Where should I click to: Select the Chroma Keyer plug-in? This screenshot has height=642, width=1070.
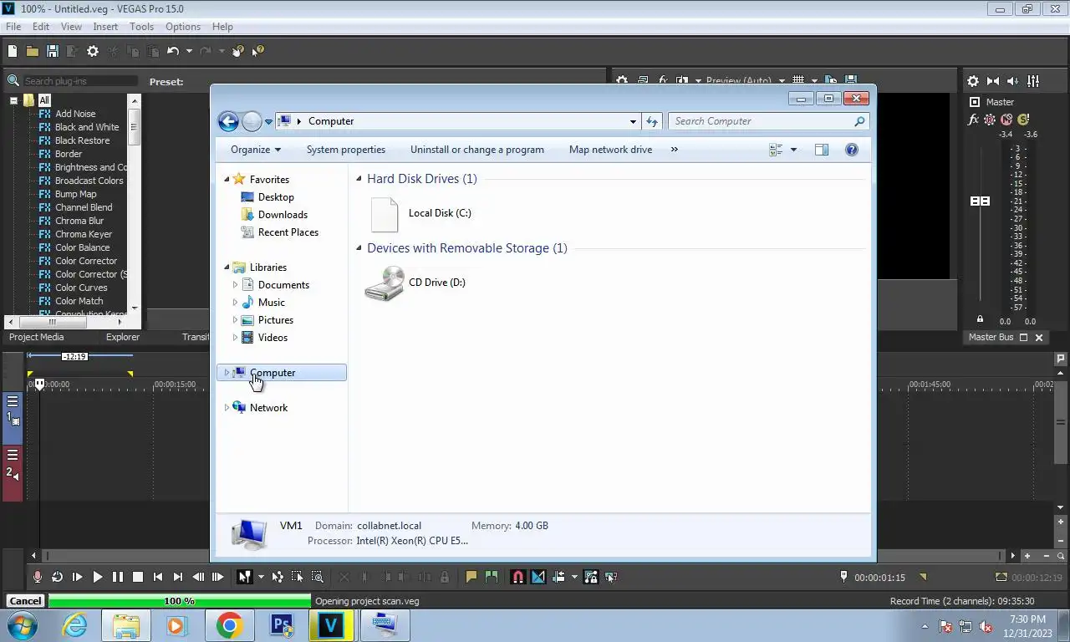coord(84,234)
